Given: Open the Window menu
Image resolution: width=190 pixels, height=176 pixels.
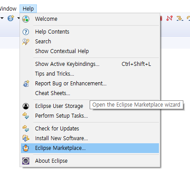Looking at the screenshot, I should pyautogui.click(x=8, y=9).
